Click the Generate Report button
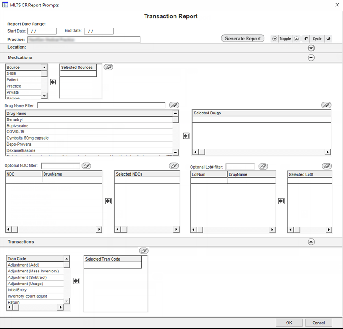 [x=242, y=39]
